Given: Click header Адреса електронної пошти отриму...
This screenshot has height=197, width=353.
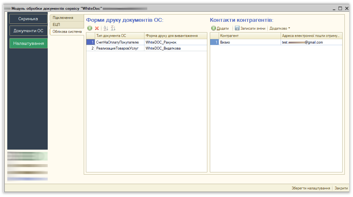Looking at the screenshot, I should point(311,36).
